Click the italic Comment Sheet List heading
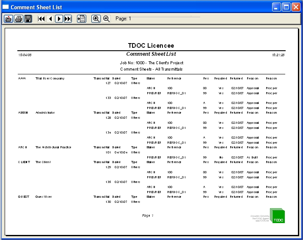The width and height of the screenshot is (303, 240). coord(151,54)
